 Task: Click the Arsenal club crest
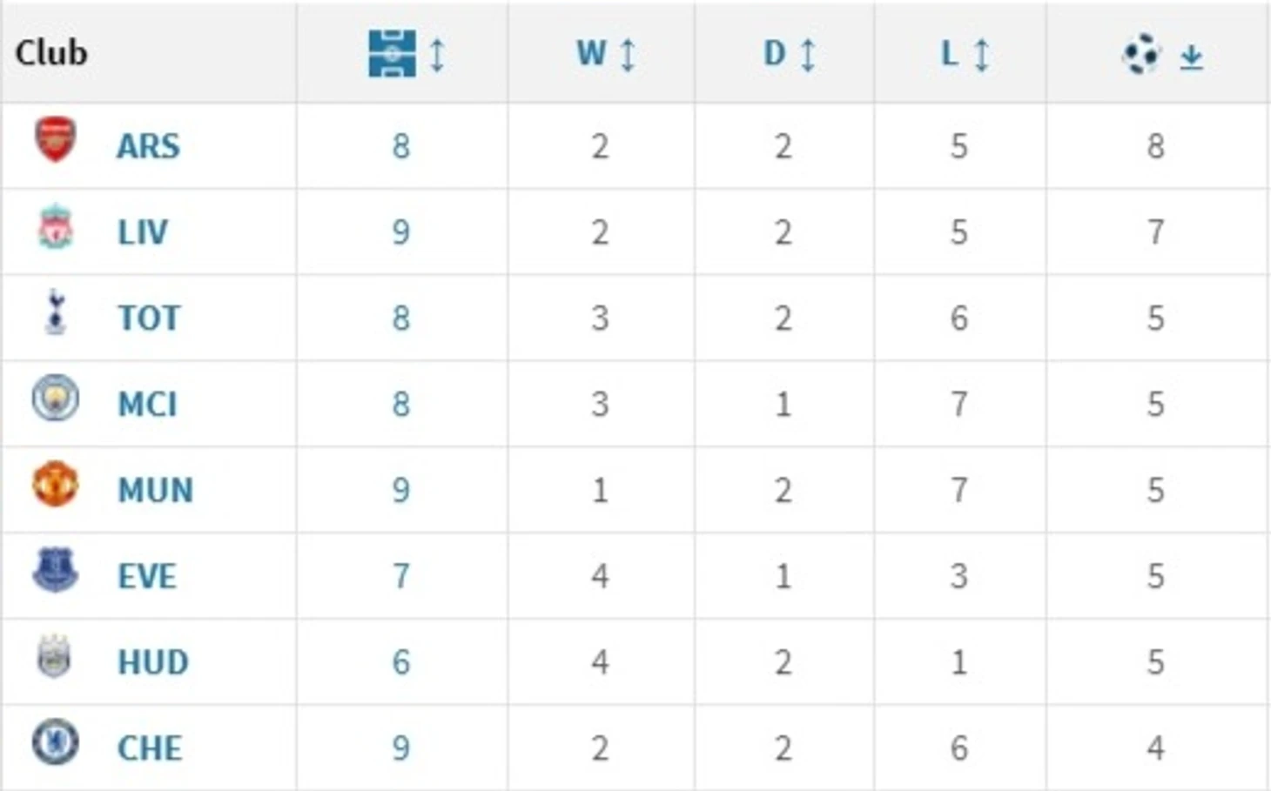click(55, 139)
